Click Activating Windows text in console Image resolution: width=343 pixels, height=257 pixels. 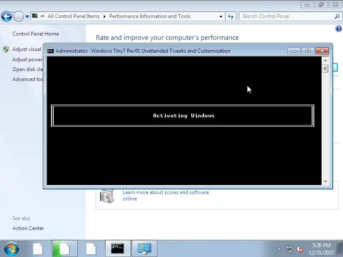(184, 116)
